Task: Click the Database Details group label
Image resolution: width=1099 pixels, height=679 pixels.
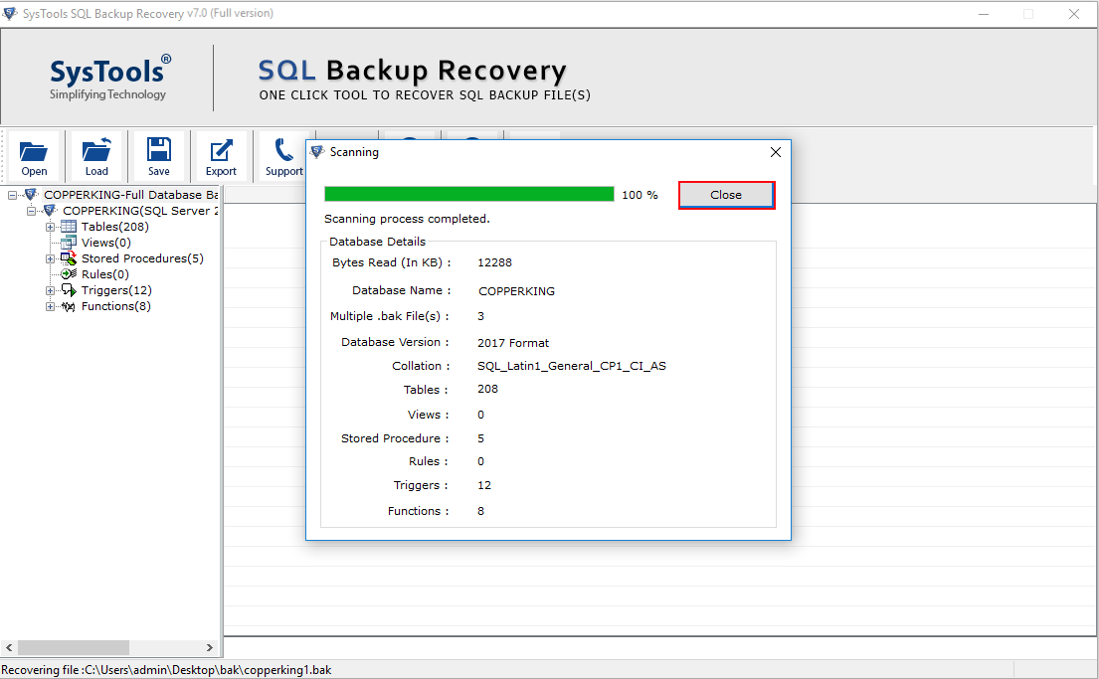Action: pos(377,241)
